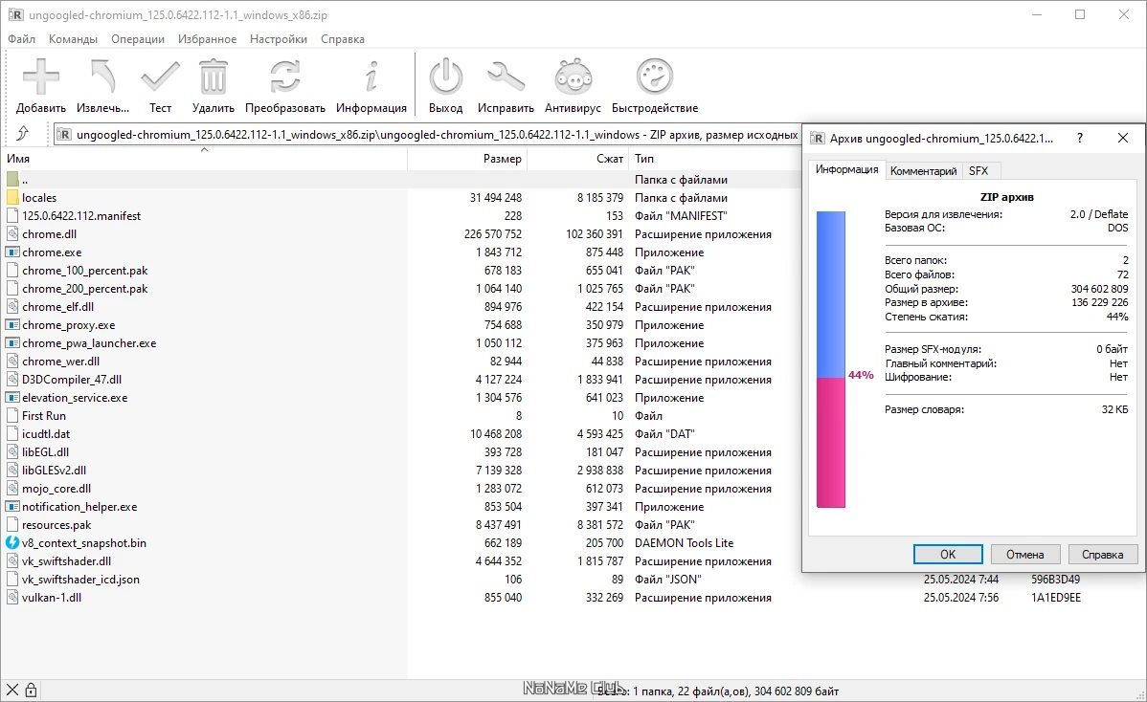
Task: Open the Команды menu
Action: coord(73,38)
